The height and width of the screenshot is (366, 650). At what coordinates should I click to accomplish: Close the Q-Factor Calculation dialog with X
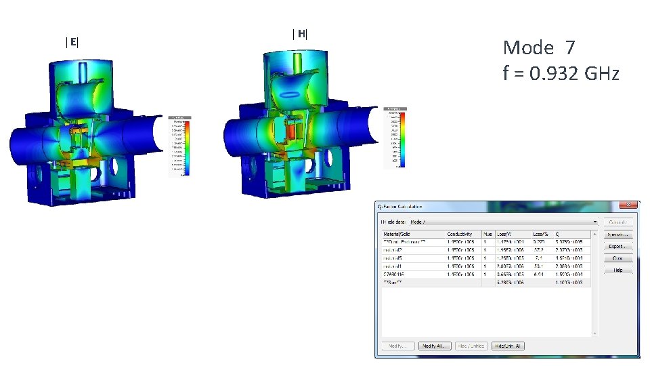tap(628, 205)
